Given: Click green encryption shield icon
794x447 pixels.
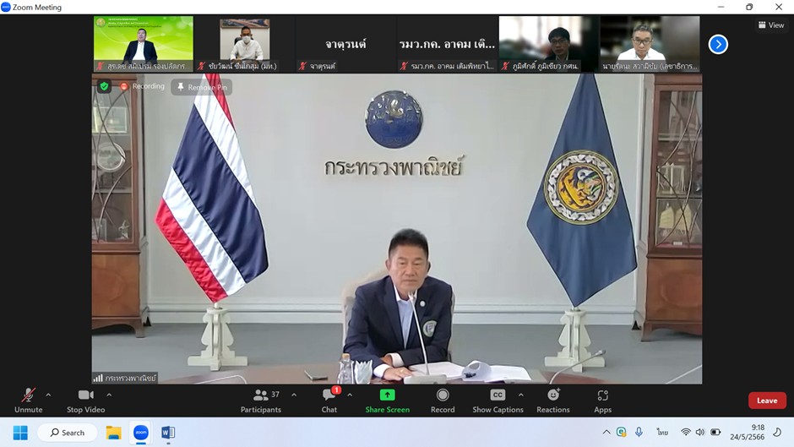Looking at the screenshot, I should coord(104,86).
